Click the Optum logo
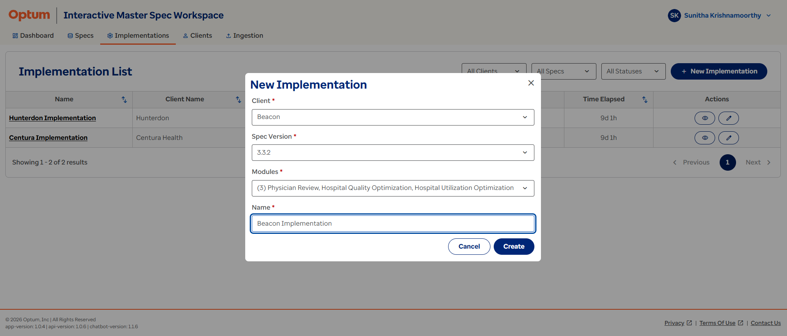The width and height of the screenshot is (787, 336). [x=29, y=15]
